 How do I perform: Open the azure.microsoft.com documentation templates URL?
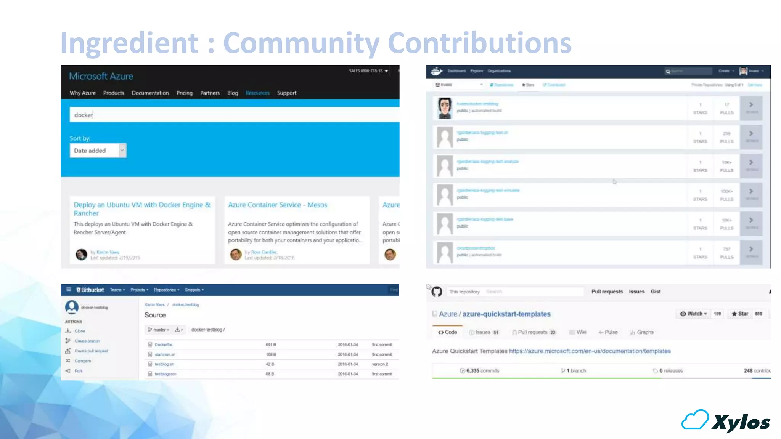click(x=590, y=351)
